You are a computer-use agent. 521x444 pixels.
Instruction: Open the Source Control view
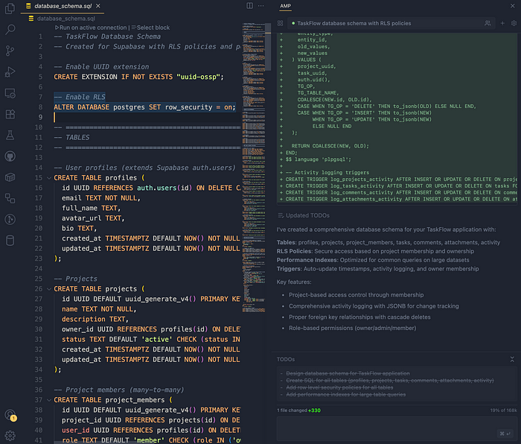coord(10,51)
